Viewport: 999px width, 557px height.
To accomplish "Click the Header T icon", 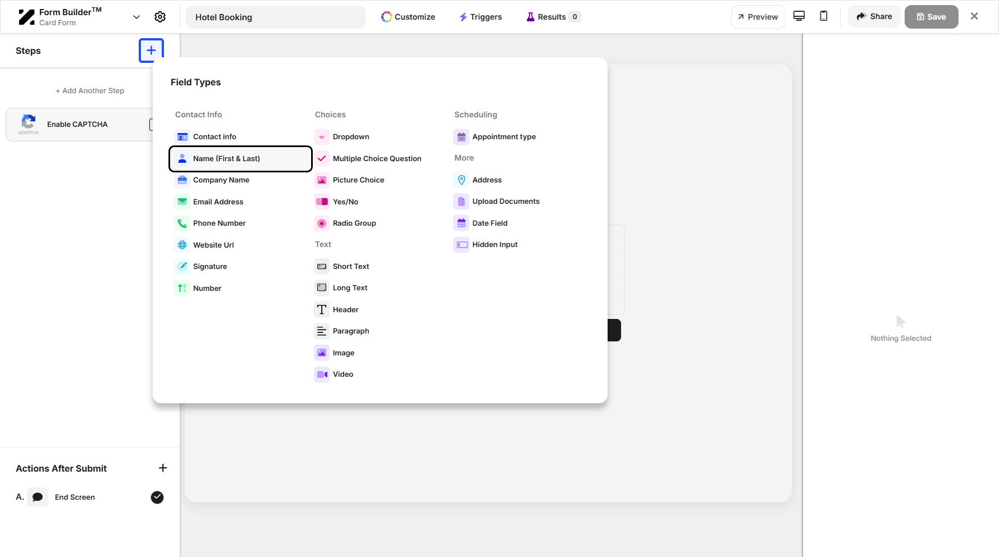I will pyautogui.click(x=322, y=309).
